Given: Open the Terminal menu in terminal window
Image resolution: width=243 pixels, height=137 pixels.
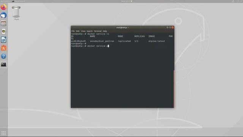Looking at the screenshot, I should [98, 31].
